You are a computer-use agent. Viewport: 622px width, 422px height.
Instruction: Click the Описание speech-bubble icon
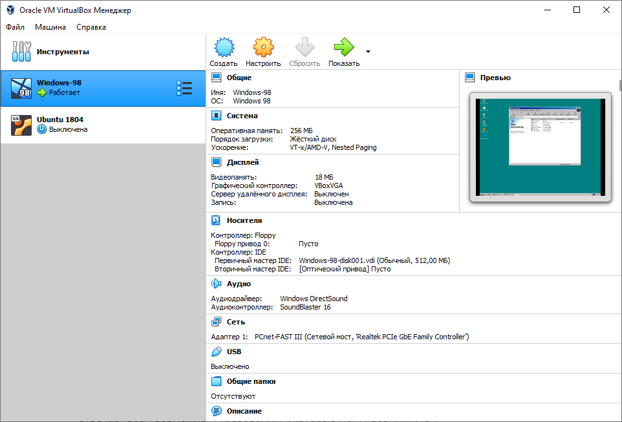click(x=216, y=411)
